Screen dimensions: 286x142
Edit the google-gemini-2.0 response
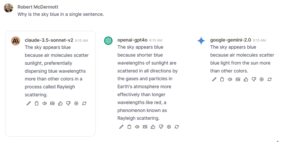point(214,79)
